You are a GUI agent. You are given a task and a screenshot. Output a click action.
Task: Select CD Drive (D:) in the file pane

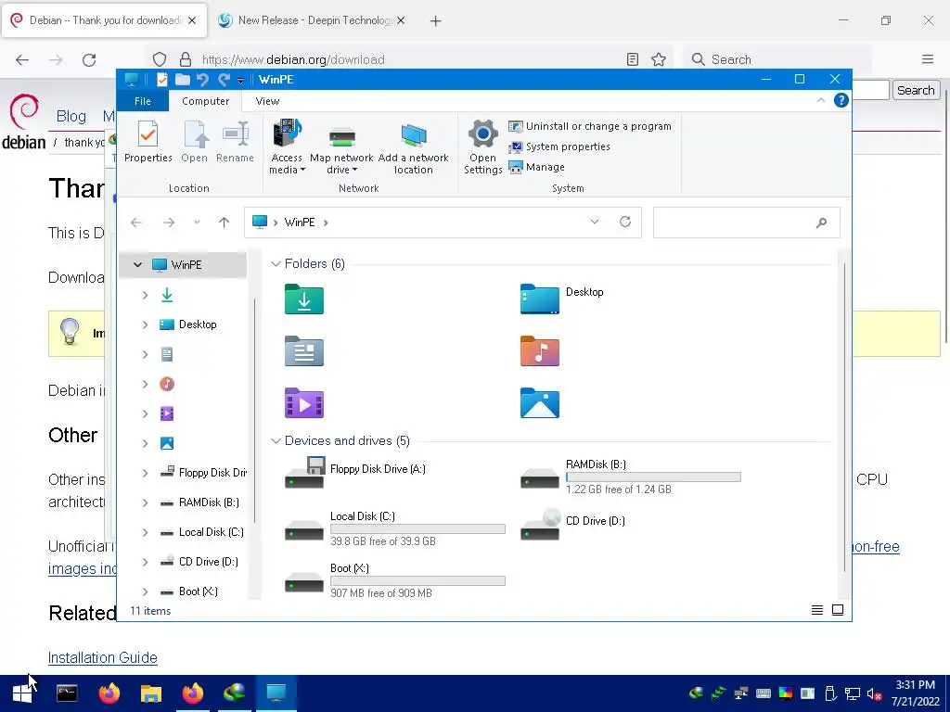[573, 525]
